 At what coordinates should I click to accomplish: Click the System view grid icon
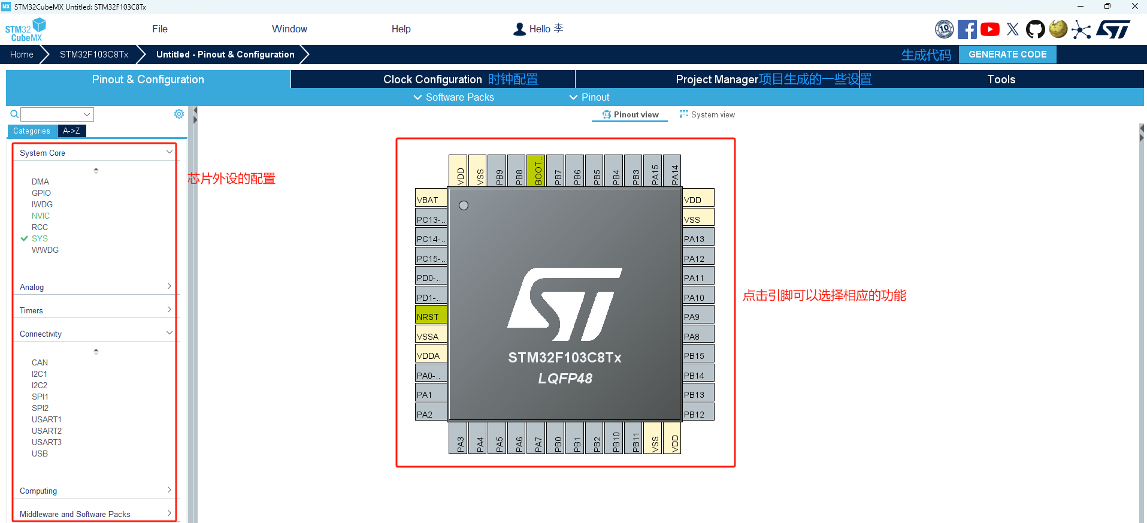tap(684, 114)
